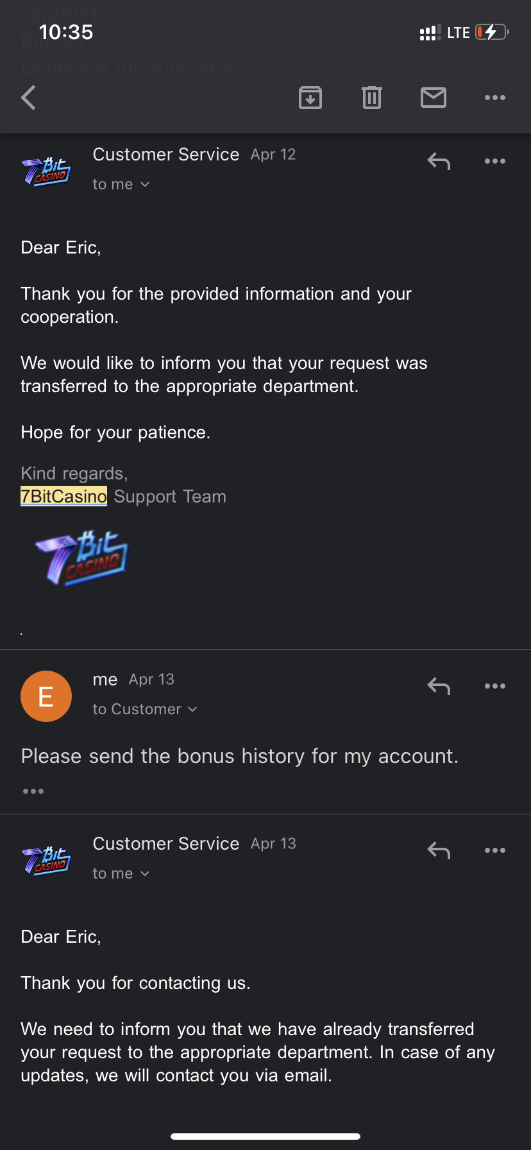Expand recipient details on the last Customer Service email
This screenshot has height=1150, width=531.
coord(121,874)
